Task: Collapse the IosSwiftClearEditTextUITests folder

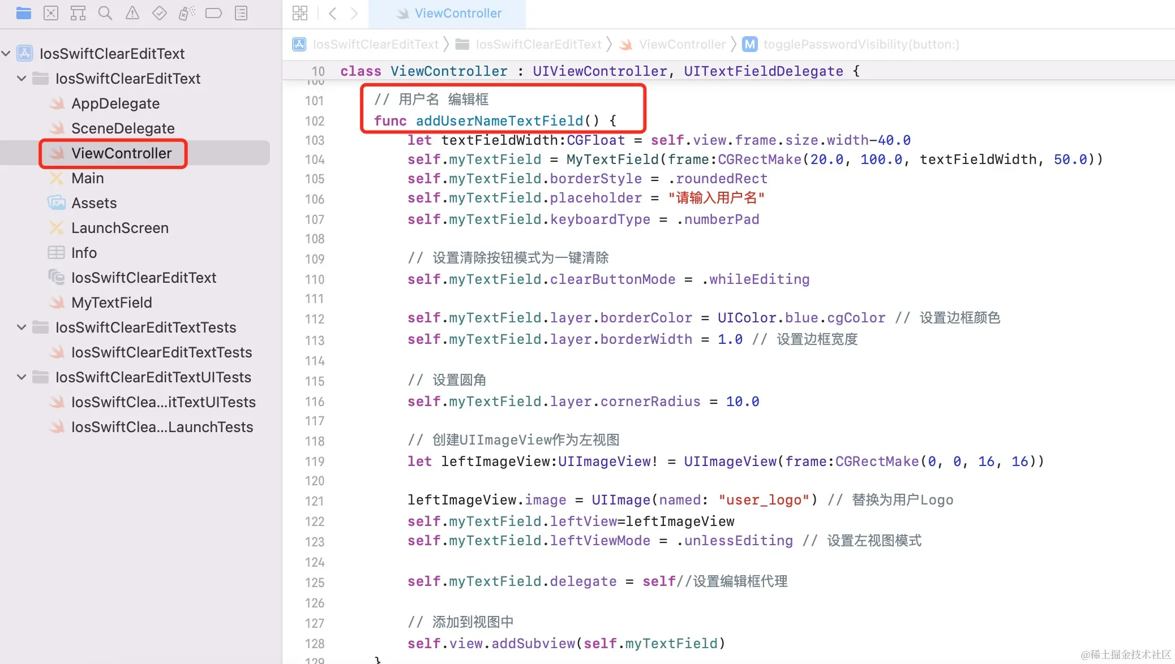Action: (x=22, y=377)
